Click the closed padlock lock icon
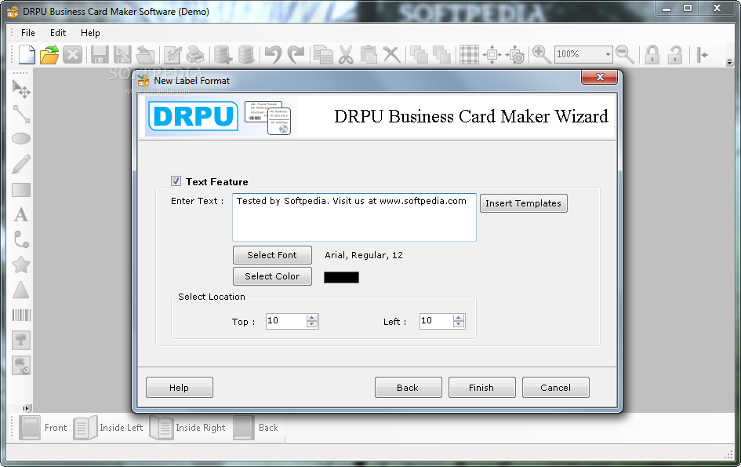The height and width of the screenshot is (467, 741). (652, 54)
